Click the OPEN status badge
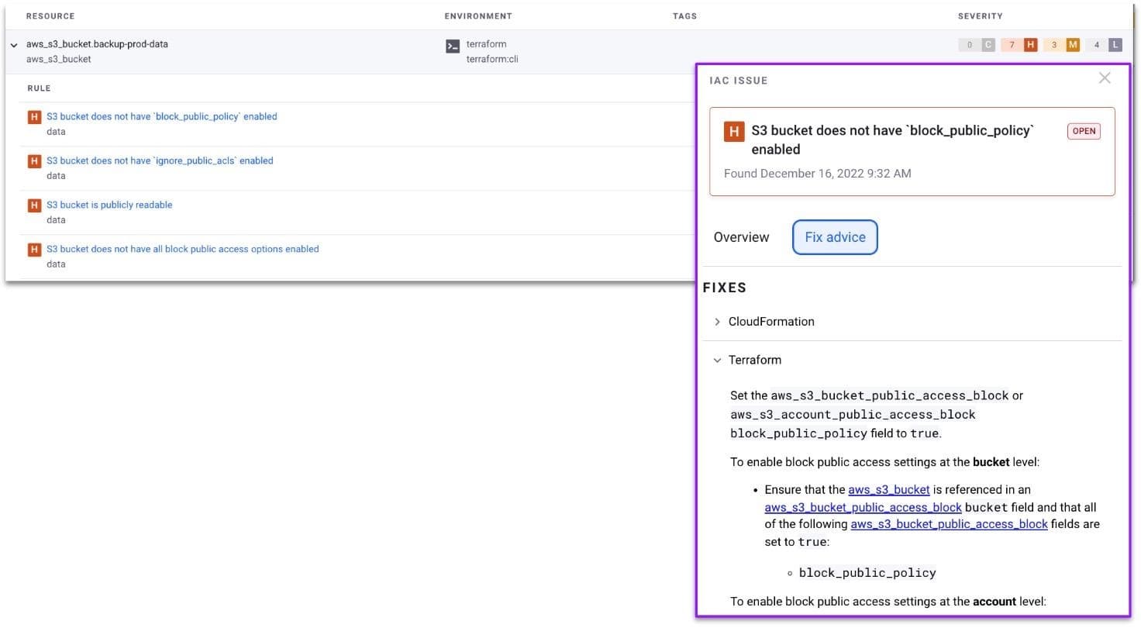Screen dimensions: 1141x628 (1084, 131)
